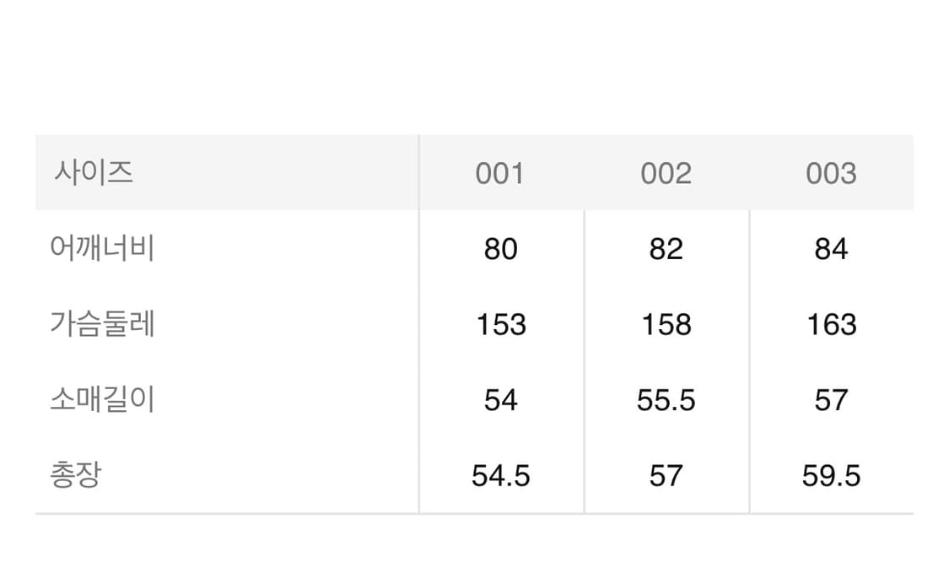The width and height of the screenshot is (949, 563).
Task: Click the 어깨너비 row label
Action: pos(102,249)
